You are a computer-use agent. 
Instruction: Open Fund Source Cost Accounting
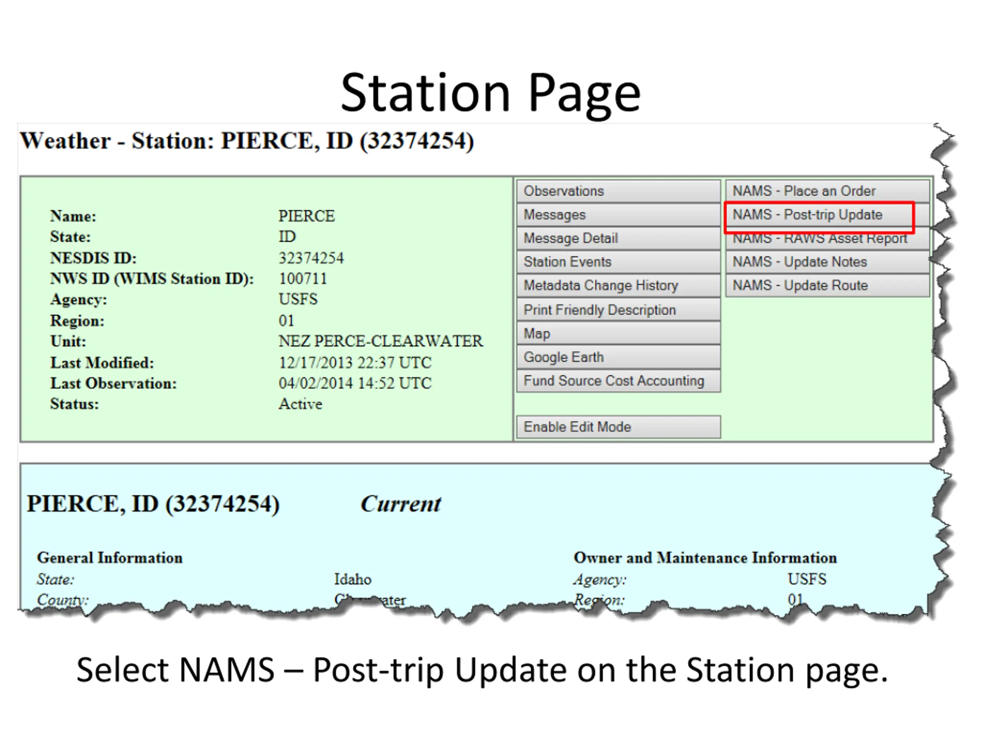click(618, 381)
